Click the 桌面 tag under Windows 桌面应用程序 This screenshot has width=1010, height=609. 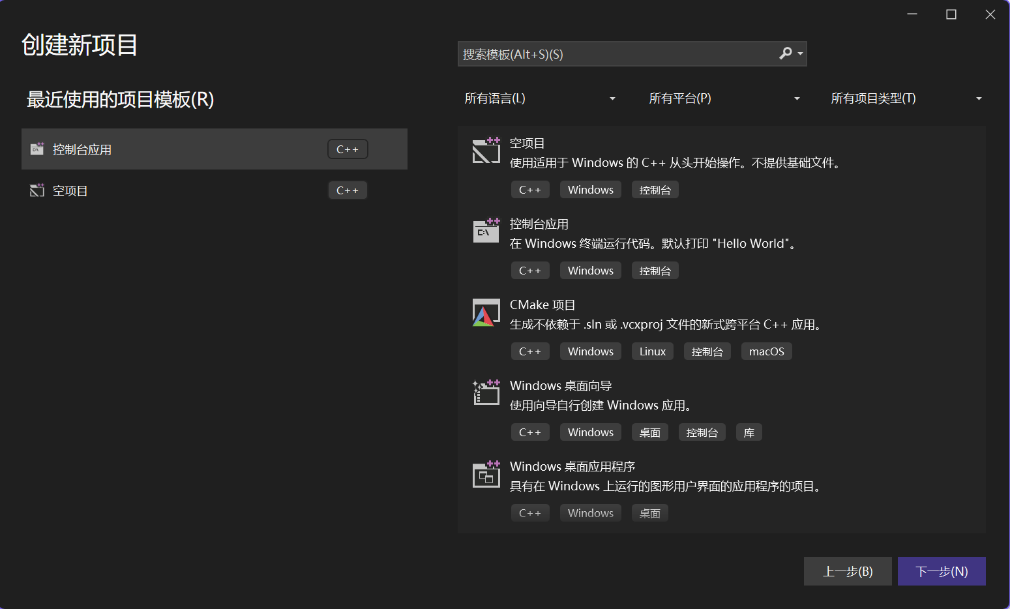coord(650,513)
